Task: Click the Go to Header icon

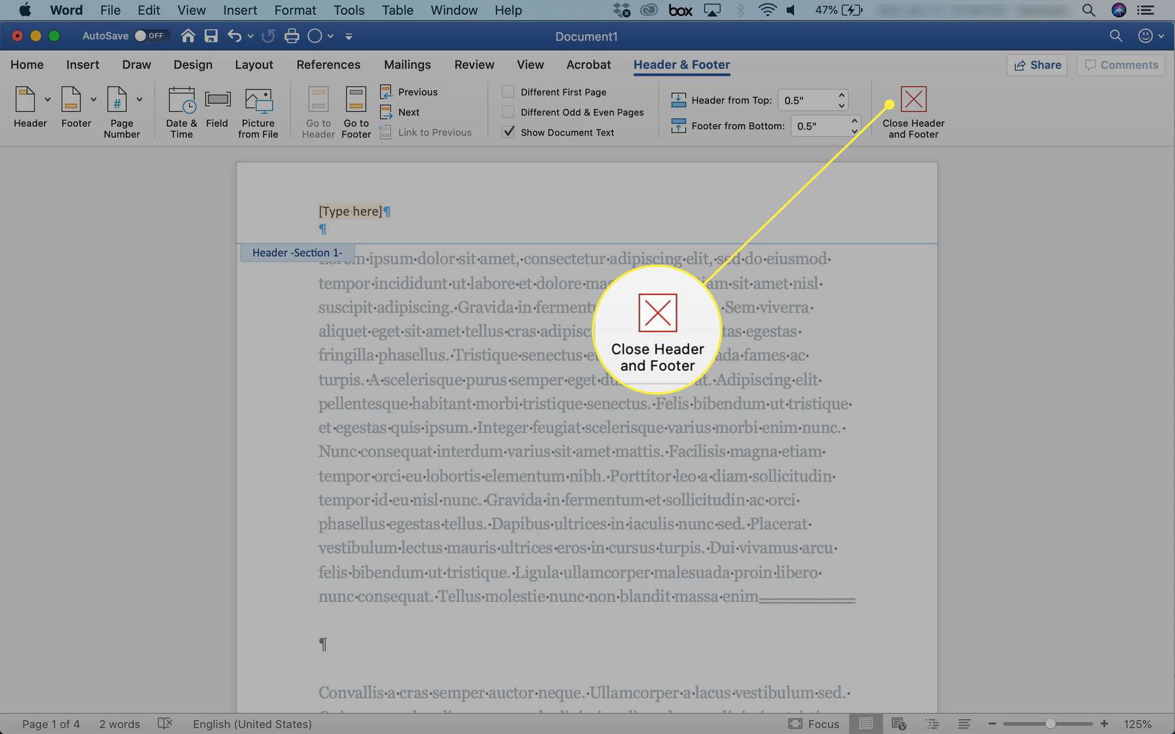Action: point(318,99)
